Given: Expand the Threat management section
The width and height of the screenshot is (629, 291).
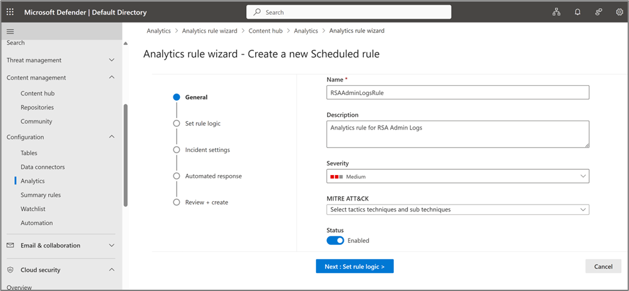Looking at the screenshot, I should (x=111, y=60).
